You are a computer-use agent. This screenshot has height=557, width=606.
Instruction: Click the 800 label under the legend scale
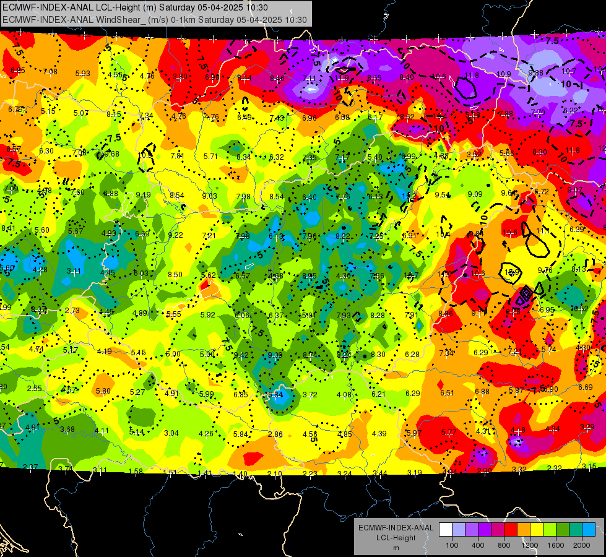[504, 545]
